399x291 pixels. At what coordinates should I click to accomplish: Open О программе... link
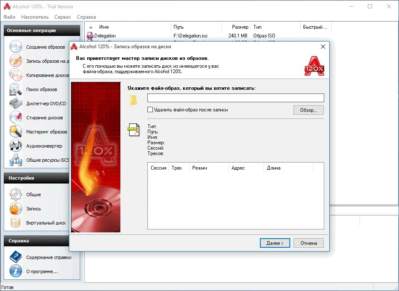(42, 271)
